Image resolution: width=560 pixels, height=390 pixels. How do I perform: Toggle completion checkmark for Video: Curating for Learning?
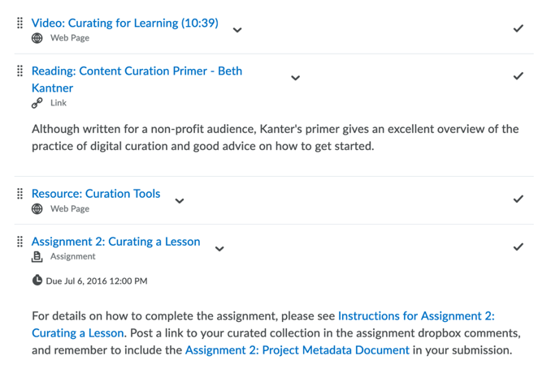coord(518,28)
